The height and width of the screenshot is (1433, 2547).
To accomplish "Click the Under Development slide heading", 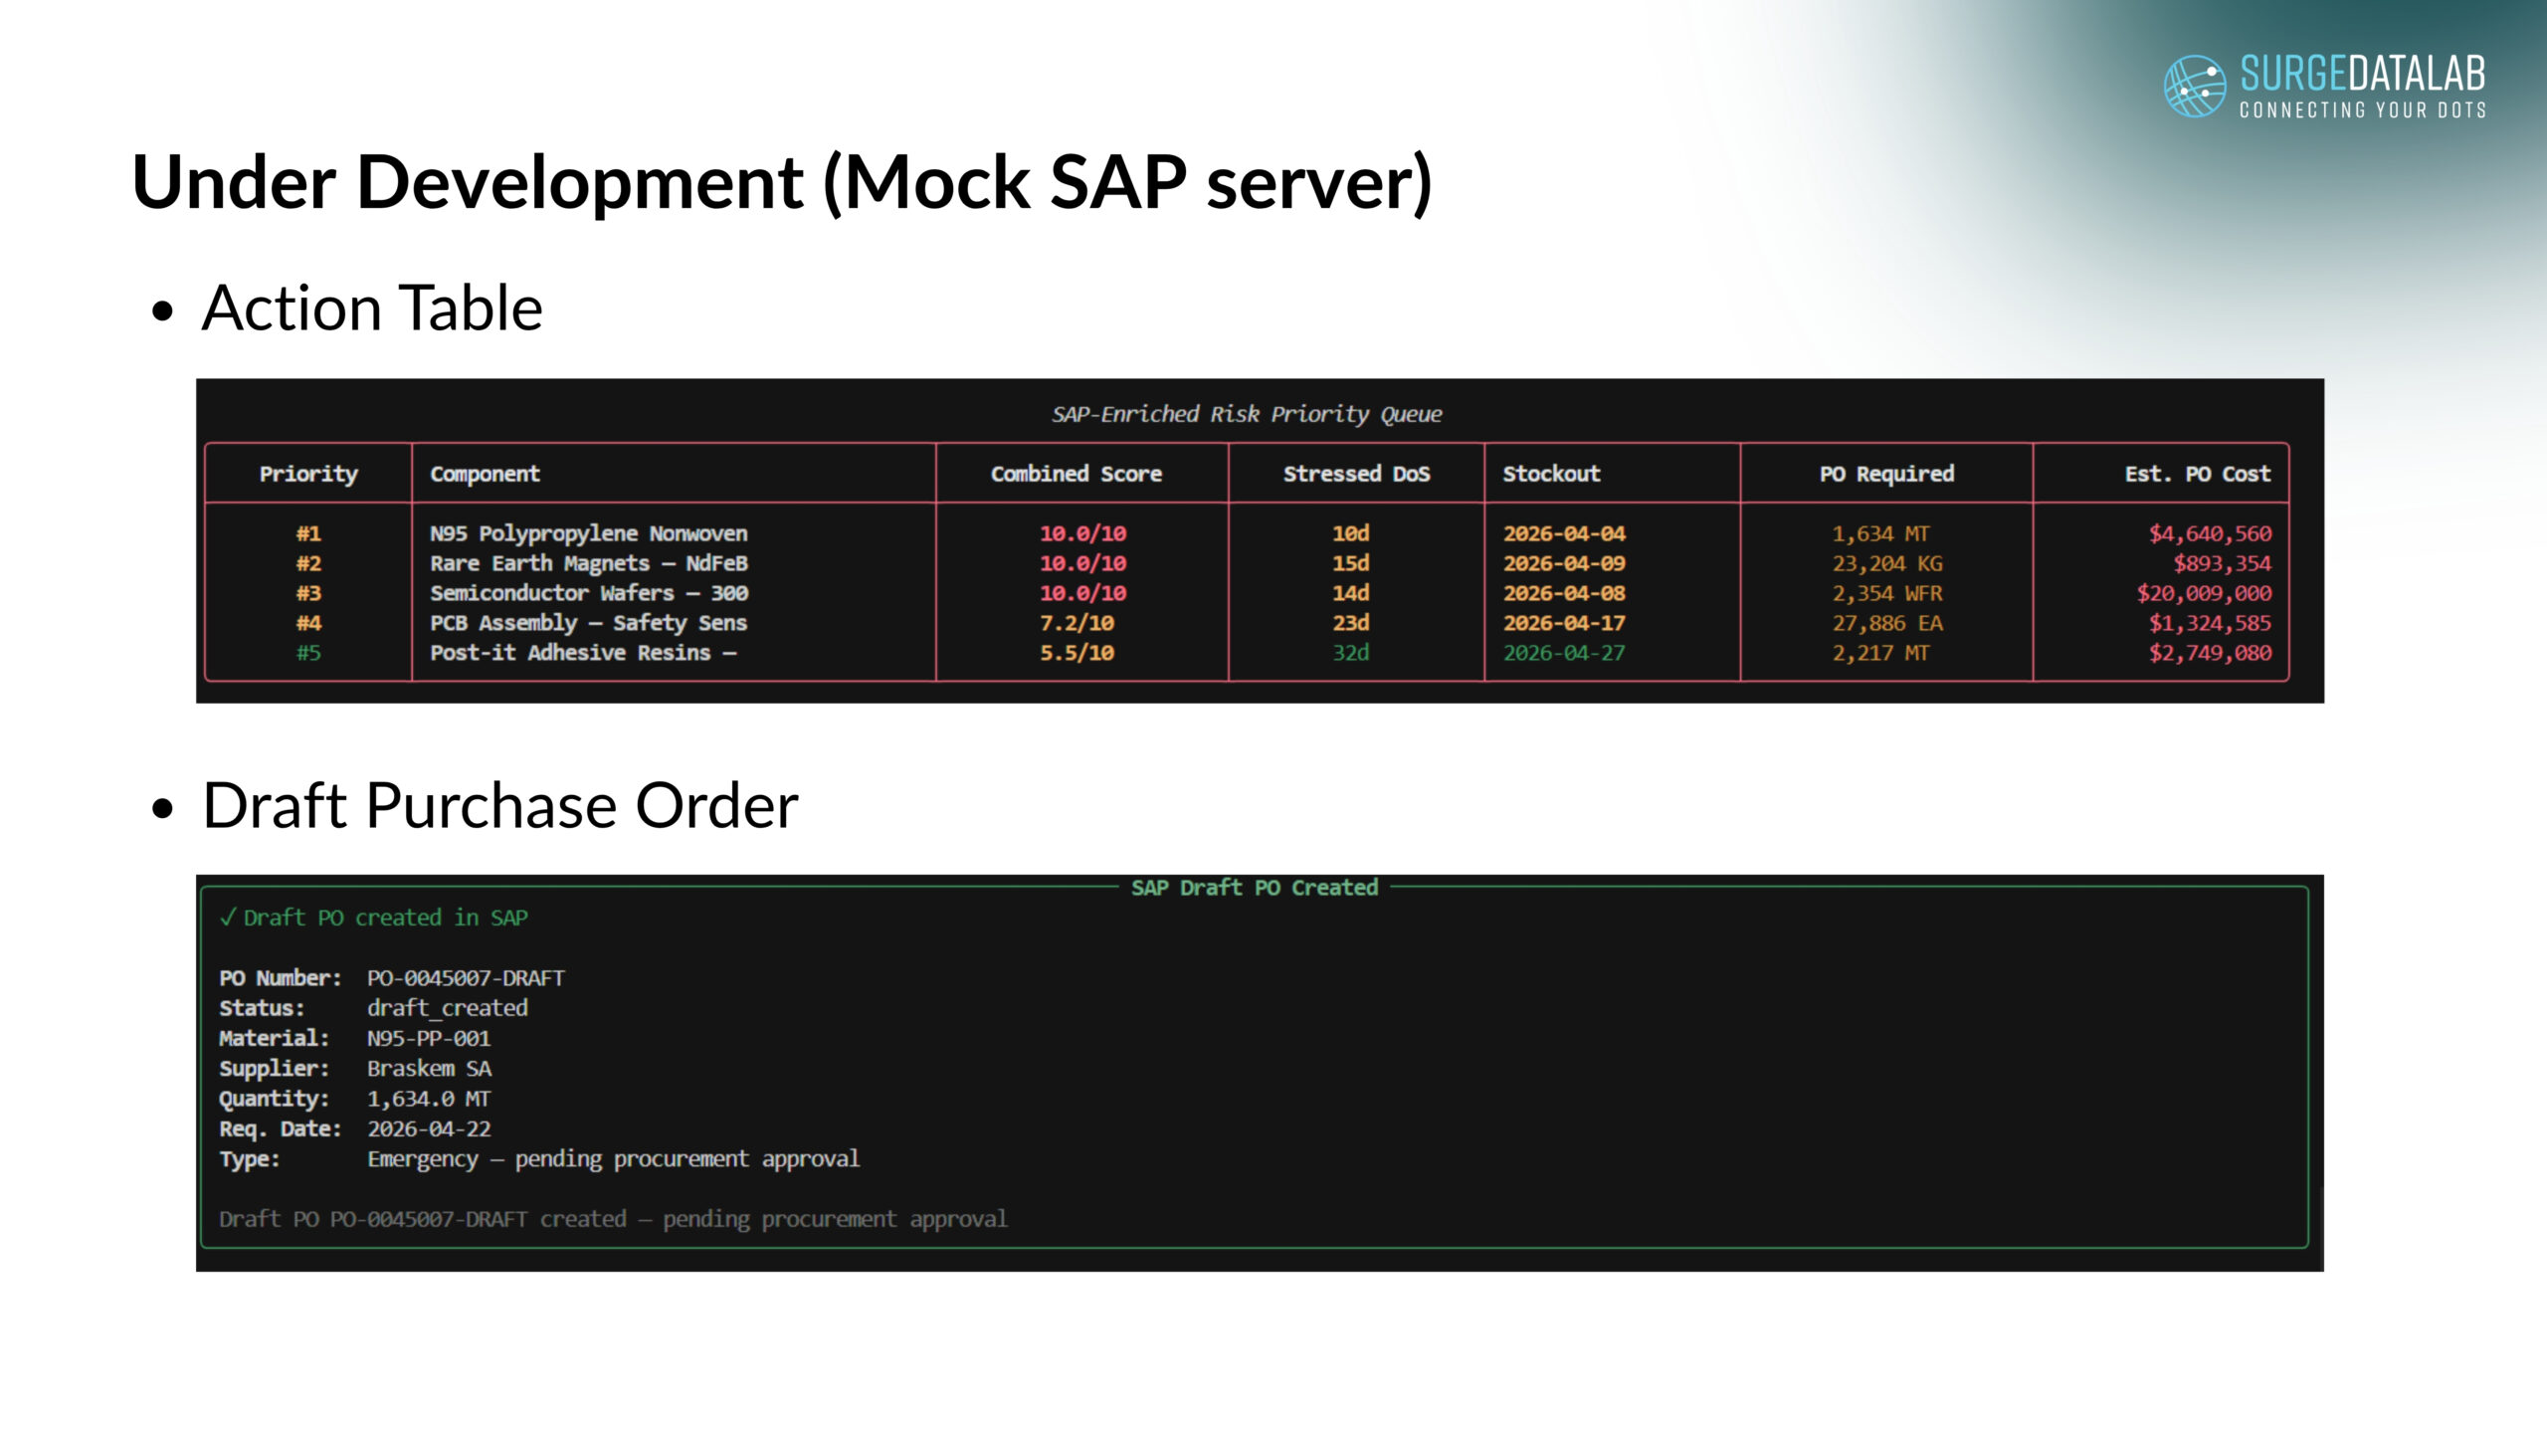I will (781, 183).
